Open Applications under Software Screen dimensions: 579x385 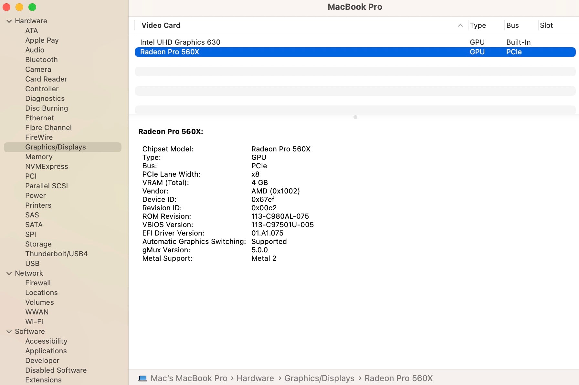(x=46, y=351)
